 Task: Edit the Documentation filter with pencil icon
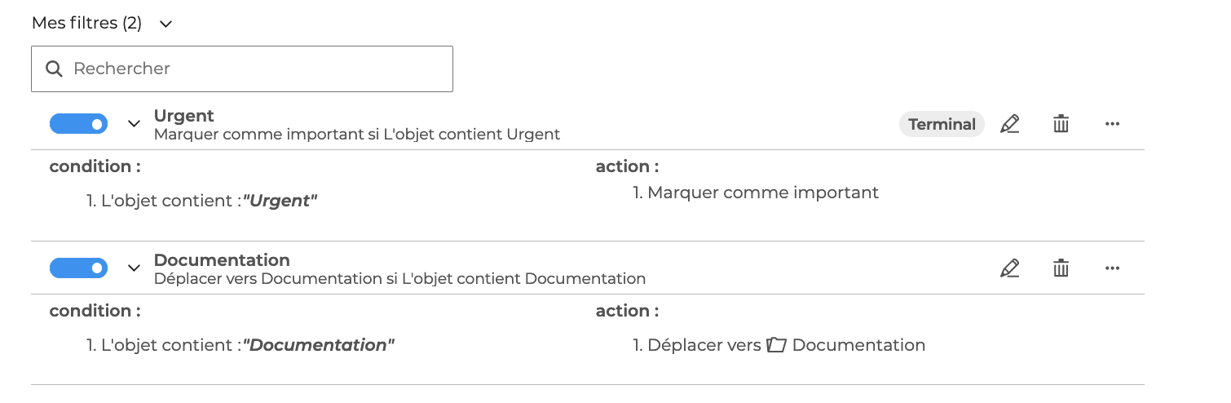pos(1009,268)
